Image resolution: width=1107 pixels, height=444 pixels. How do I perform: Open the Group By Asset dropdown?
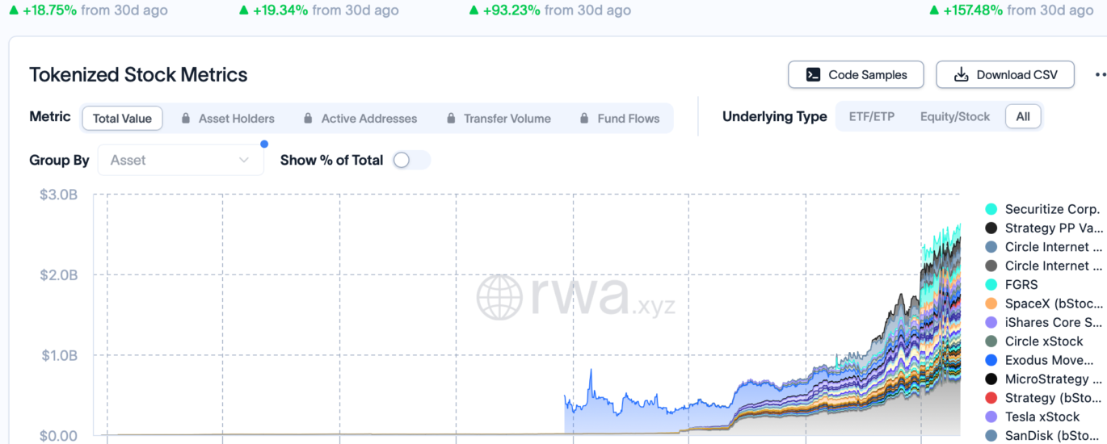181,160
